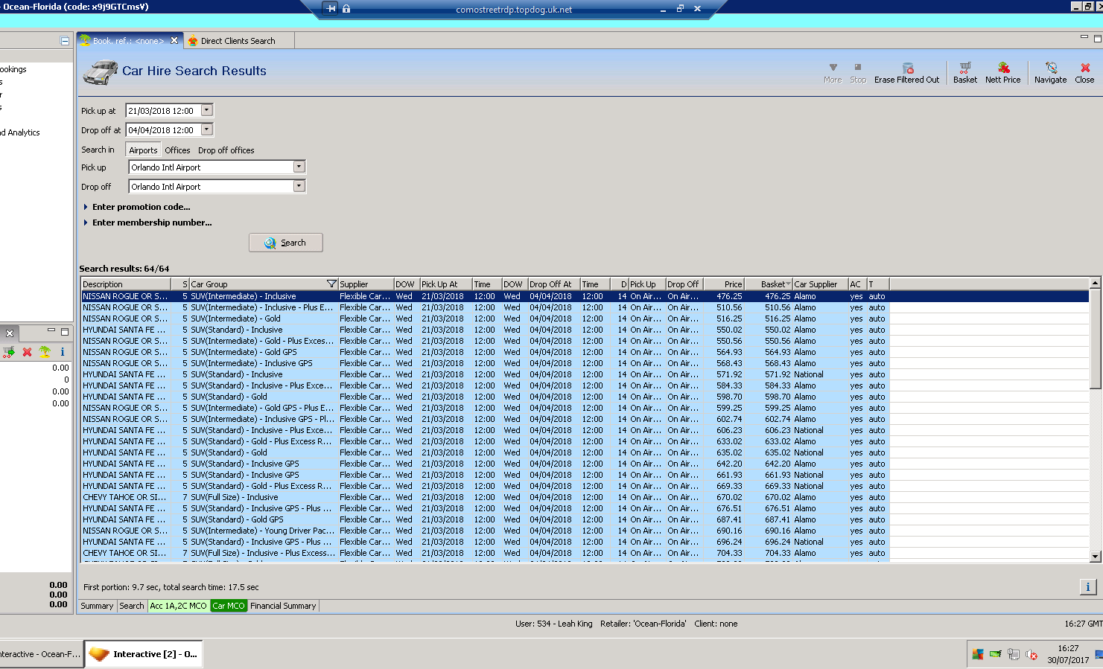Open the Drop off at date dropdown
1103x669 pixels.
[207, 129]
